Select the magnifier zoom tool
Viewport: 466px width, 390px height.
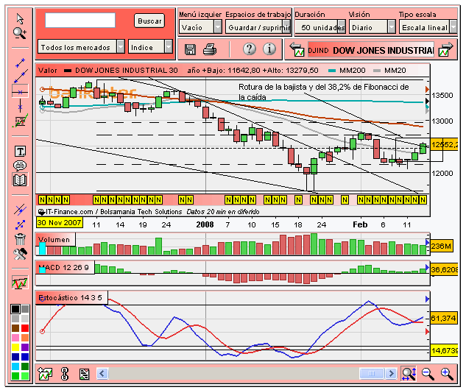tap(20, 33)
